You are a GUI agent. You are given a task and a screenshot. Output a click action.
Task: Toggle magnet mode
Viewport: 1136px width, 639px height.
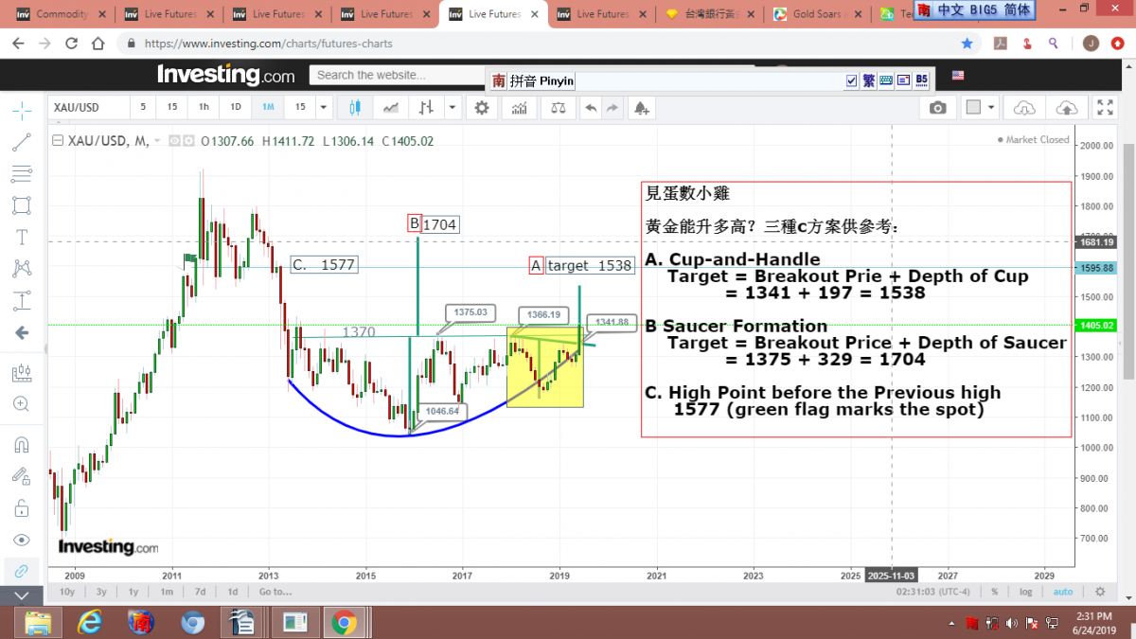click(21, 445)
